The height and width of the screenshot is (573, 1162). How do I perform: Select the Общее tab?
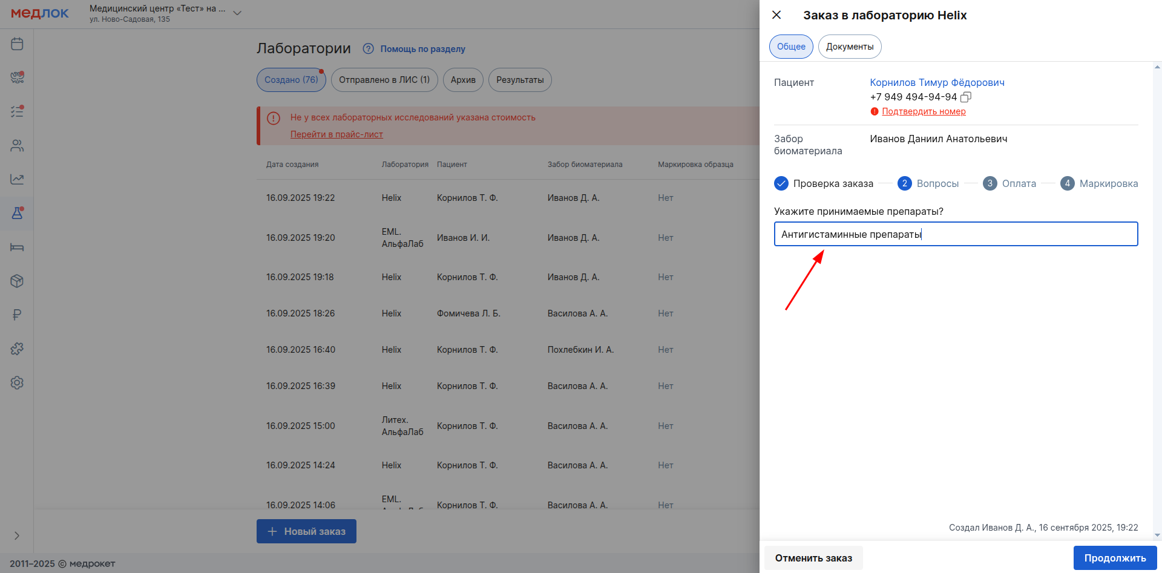click(x=790, y=47)
